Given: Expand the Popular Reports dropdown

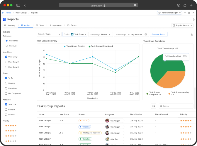Looking at the screenshot, I should coord(182,25).
